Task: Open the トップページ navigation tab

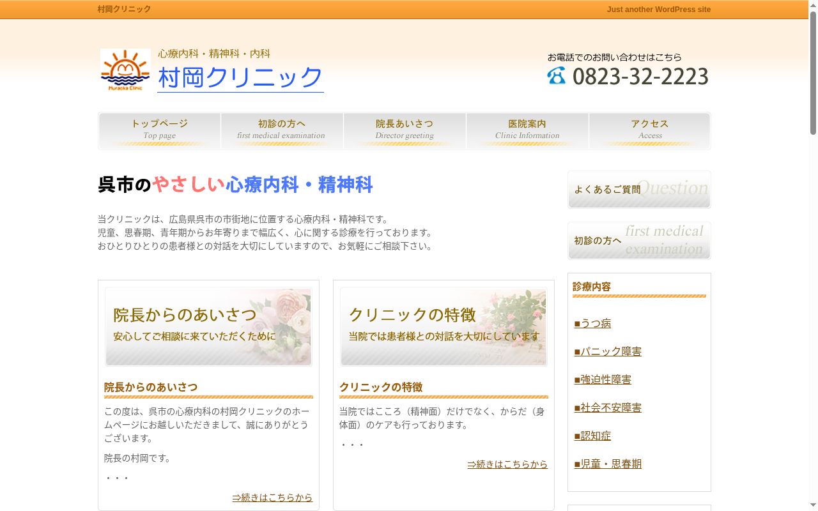Action: (x=160, y=131)
